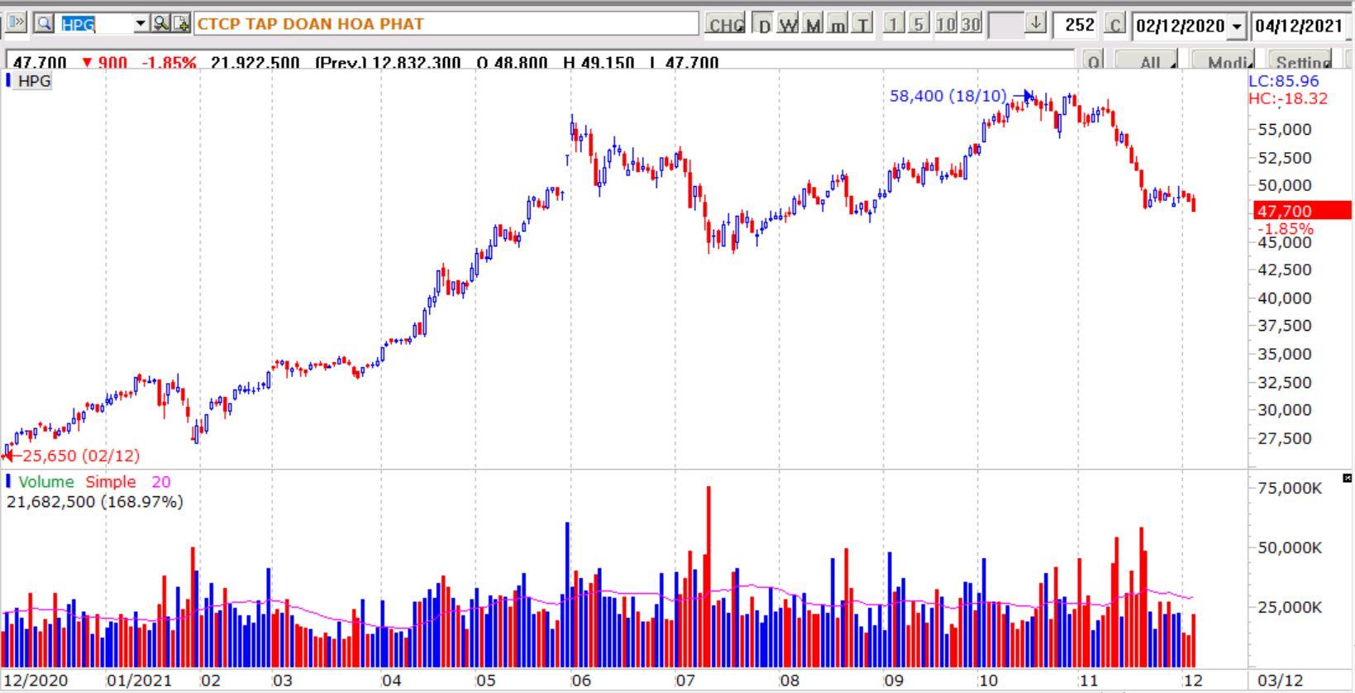Click the empty custom interval field
The height and width of the screenshot is (693, 1355).
(1005, 25)
